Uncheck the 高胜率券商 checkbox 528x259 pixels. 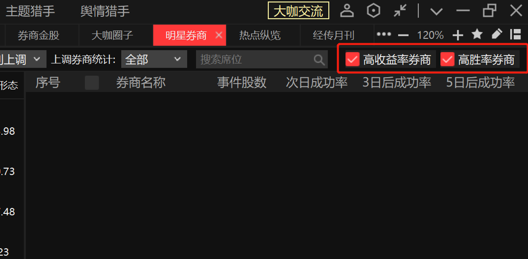(x=447, y=59)
